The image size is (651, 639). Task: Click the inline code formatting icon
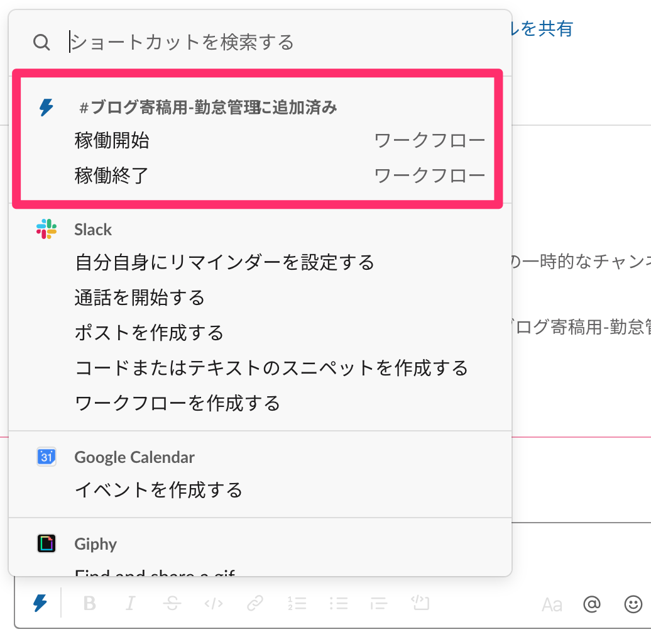(x=214, y=604)
